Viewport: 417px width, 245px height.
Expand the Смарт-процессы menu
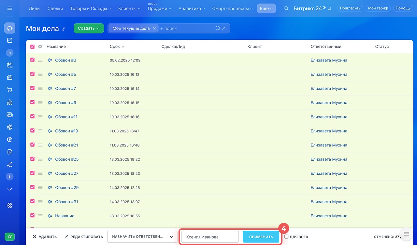click(233, 8)
